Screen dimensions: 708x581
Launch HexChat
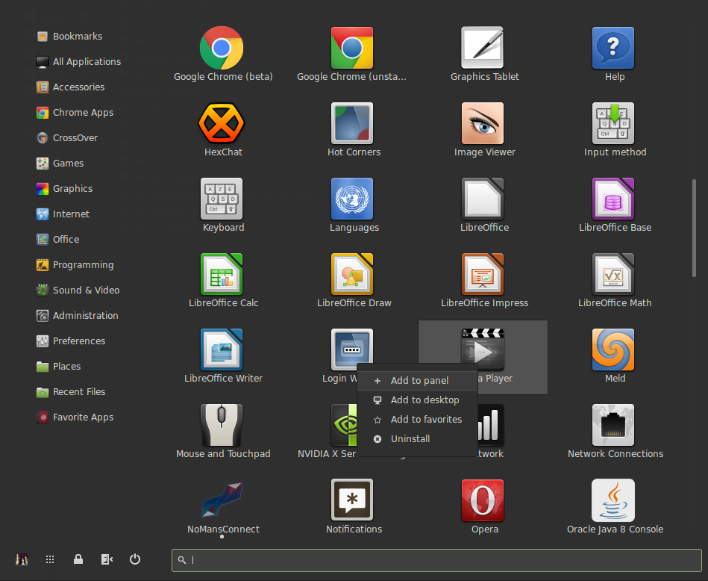click(x=222, y=129)
